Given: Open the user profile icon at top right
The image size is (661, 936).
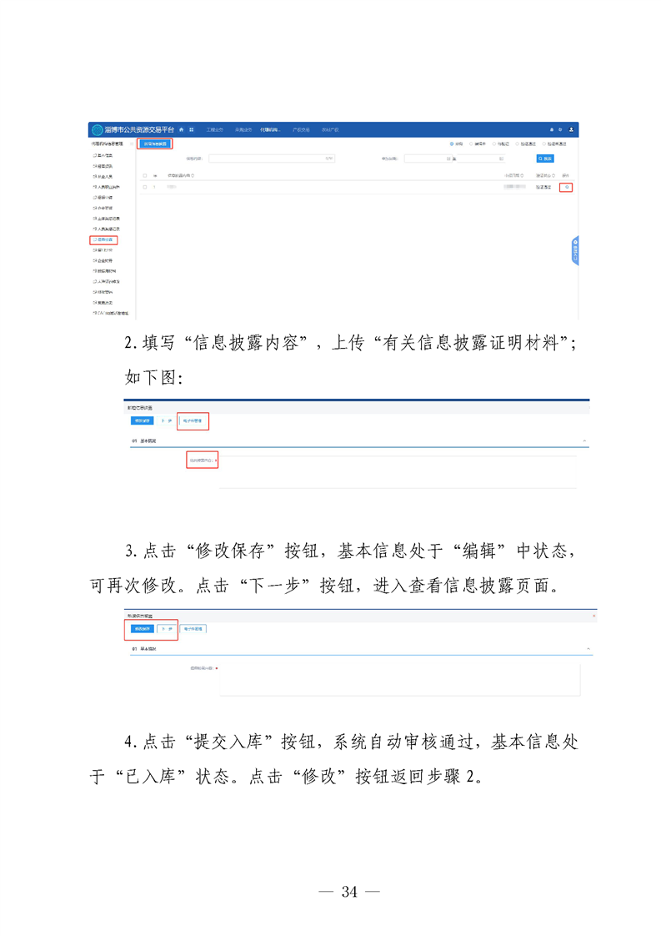Looking at the screenshot, I should pos(571,130).
